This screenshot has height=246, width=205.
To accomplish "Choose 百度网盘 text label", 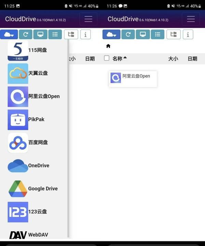I will (38, 142).
